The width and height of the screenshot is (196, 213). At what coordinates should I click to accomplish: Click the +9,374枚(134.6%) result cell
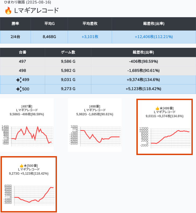coord(143,80)
